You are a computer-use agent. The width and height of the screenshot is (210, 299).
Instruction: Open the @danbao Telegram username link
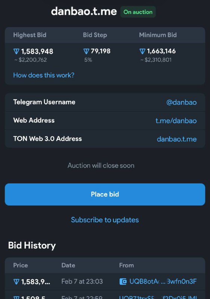click(x=182, y=102)
